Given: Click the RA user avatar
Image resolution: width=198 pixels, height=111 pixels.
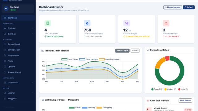Looking at the screenshot, I should pos(6,9).
